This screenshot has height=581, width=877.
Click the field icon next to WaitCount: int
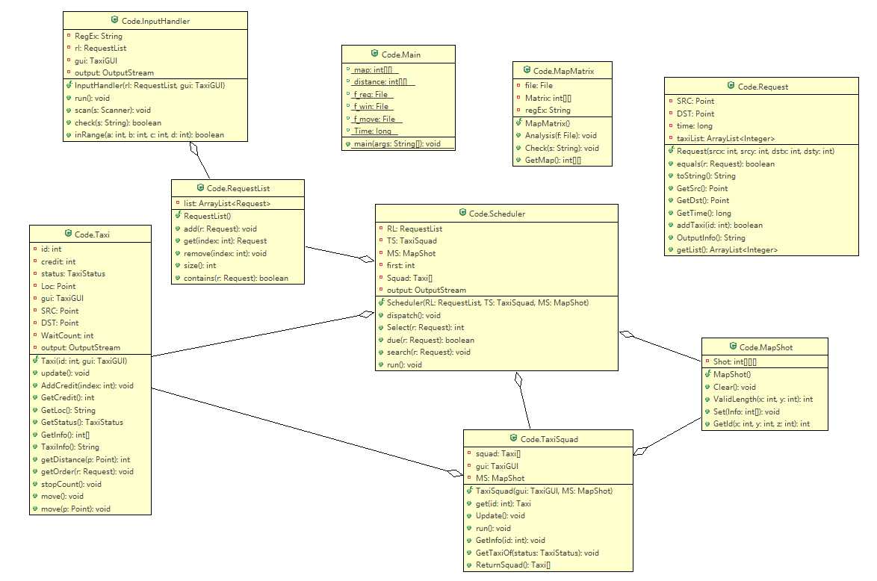34,335
